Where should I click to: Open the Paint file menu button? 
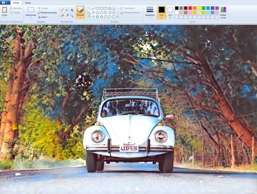pos(5,3)
